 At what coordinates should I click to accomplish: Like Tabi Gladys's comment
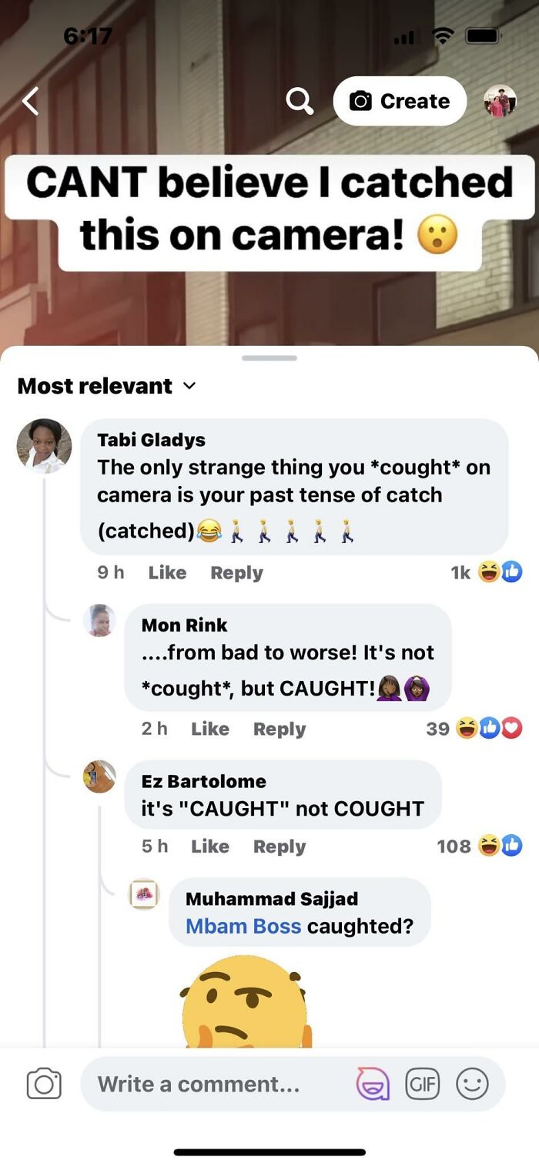(167, 572)
